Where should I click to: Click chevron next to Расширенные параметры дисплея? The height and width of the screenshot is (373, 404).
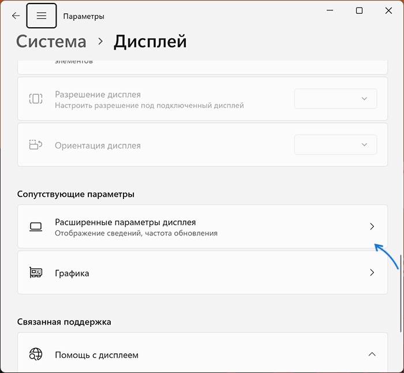[x=372, y=226]
